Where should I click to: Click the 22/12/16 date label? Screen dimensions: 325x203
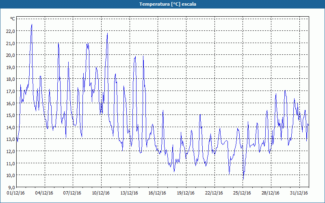click(x=214, y=193)
